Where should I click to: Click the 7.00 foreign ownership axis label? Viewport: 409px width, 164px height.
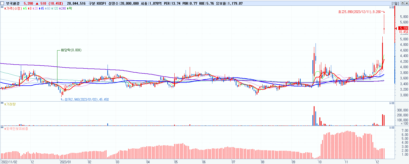[405, 130]
